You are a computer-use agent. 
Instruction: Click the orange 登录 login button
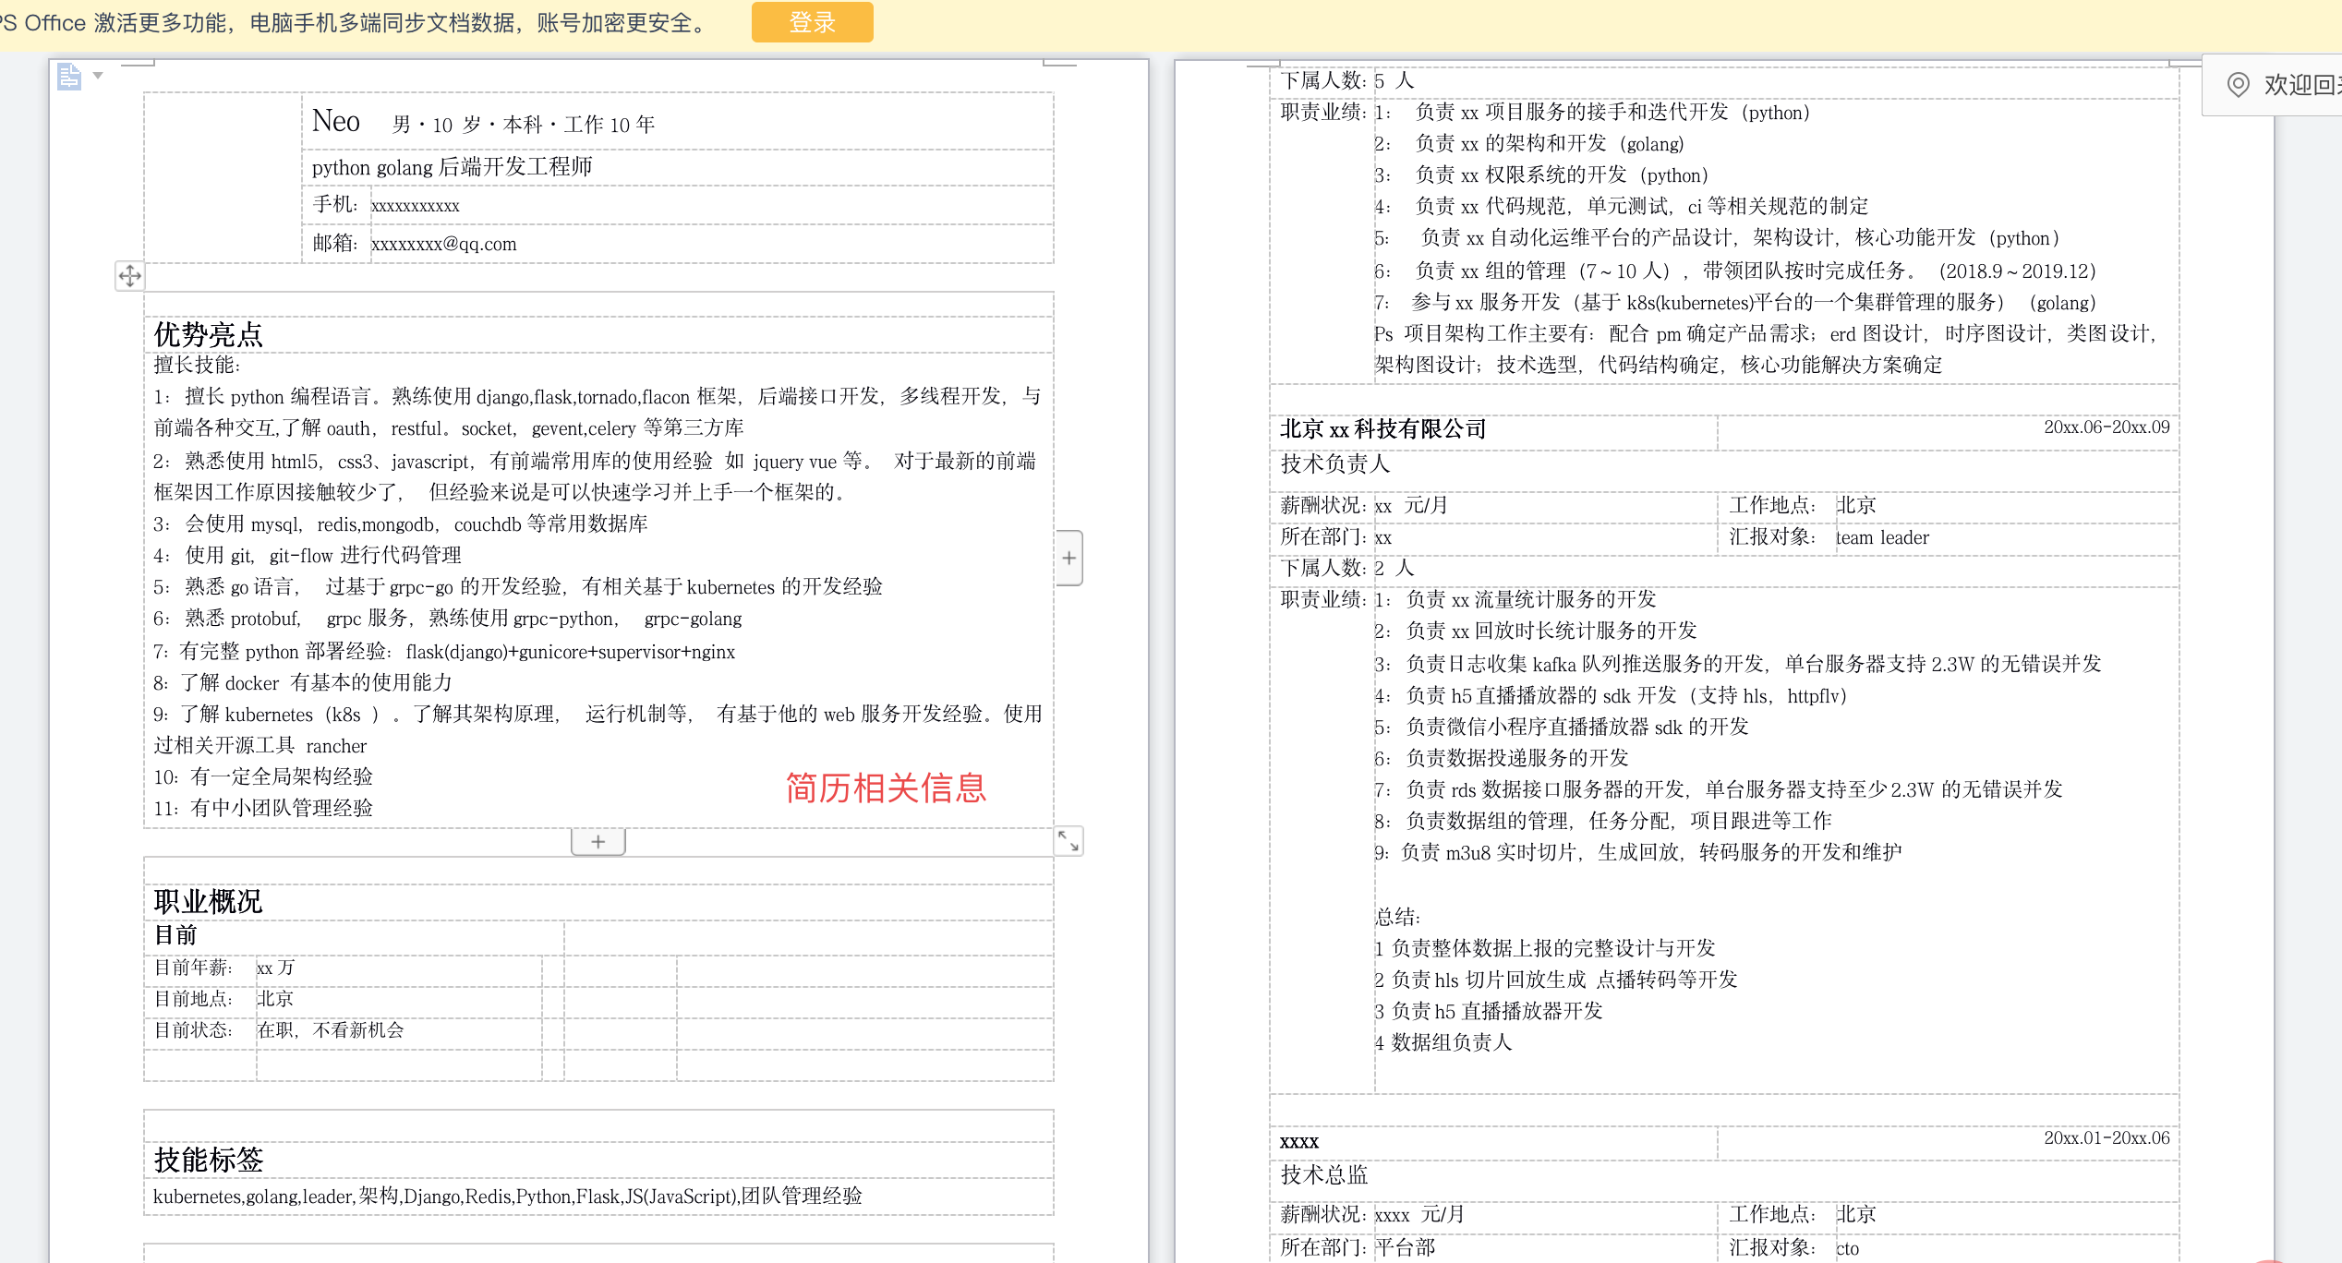click(x=812, y=22)
